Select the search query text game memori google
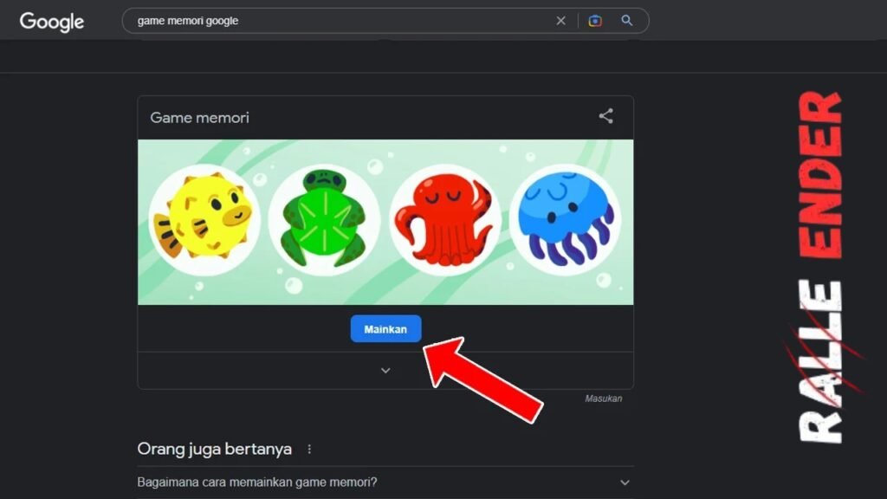Viewport: 887px width, 499px height. click(186, 20)
